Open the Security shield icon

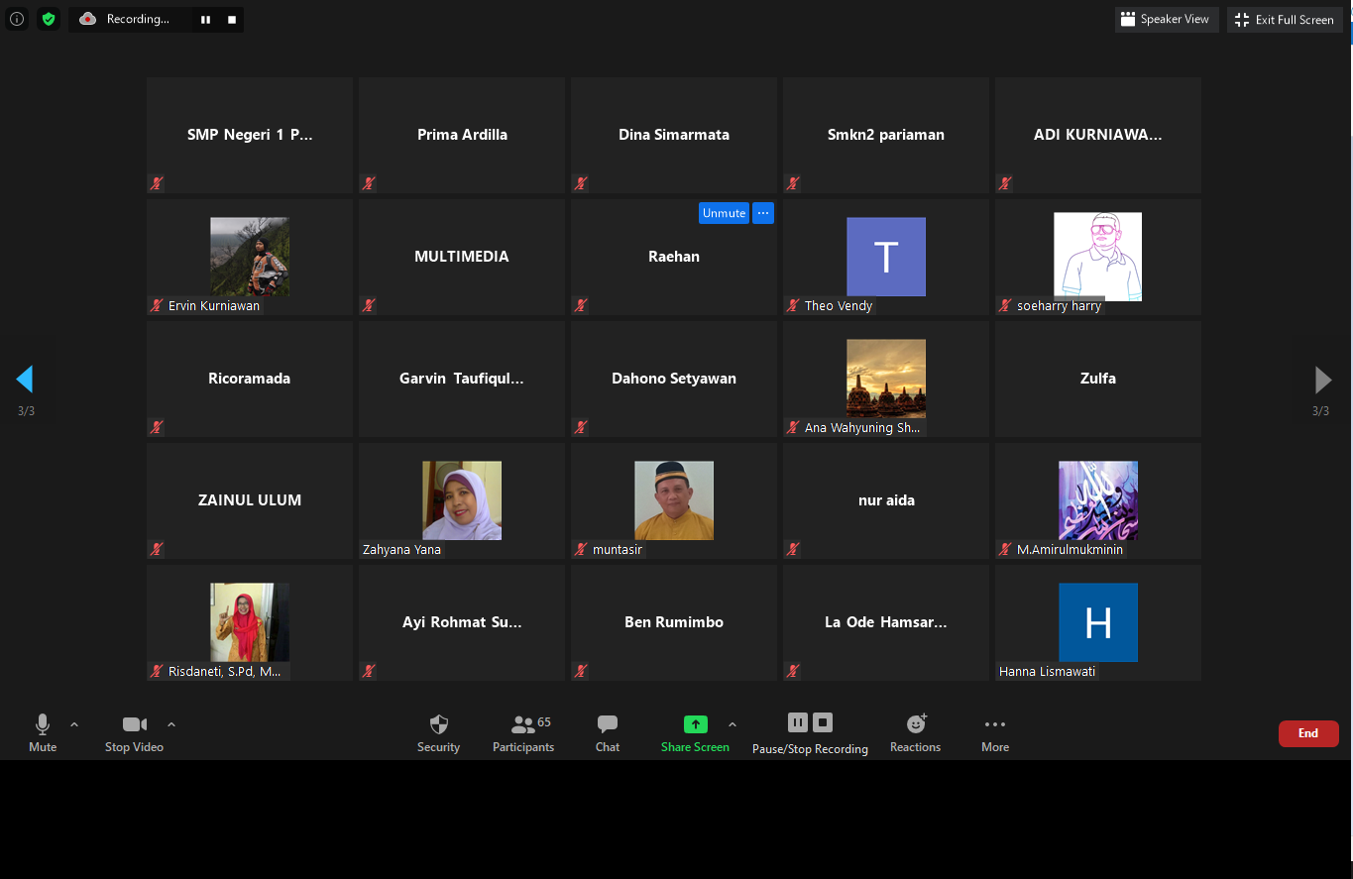438,724
